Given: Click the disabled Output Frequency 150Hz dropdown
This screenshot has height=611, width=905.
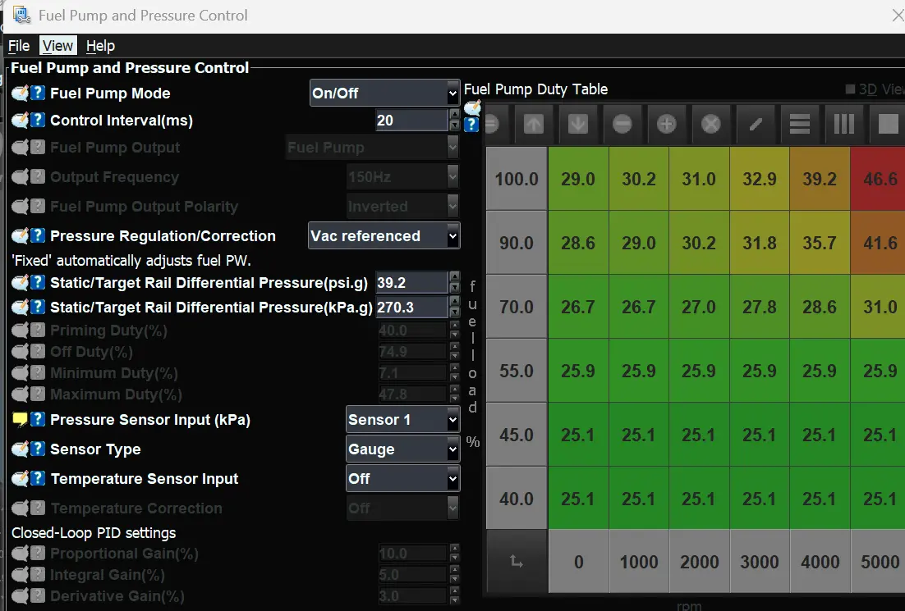Looking at the screenshot, I should click(x=403, y=177).
